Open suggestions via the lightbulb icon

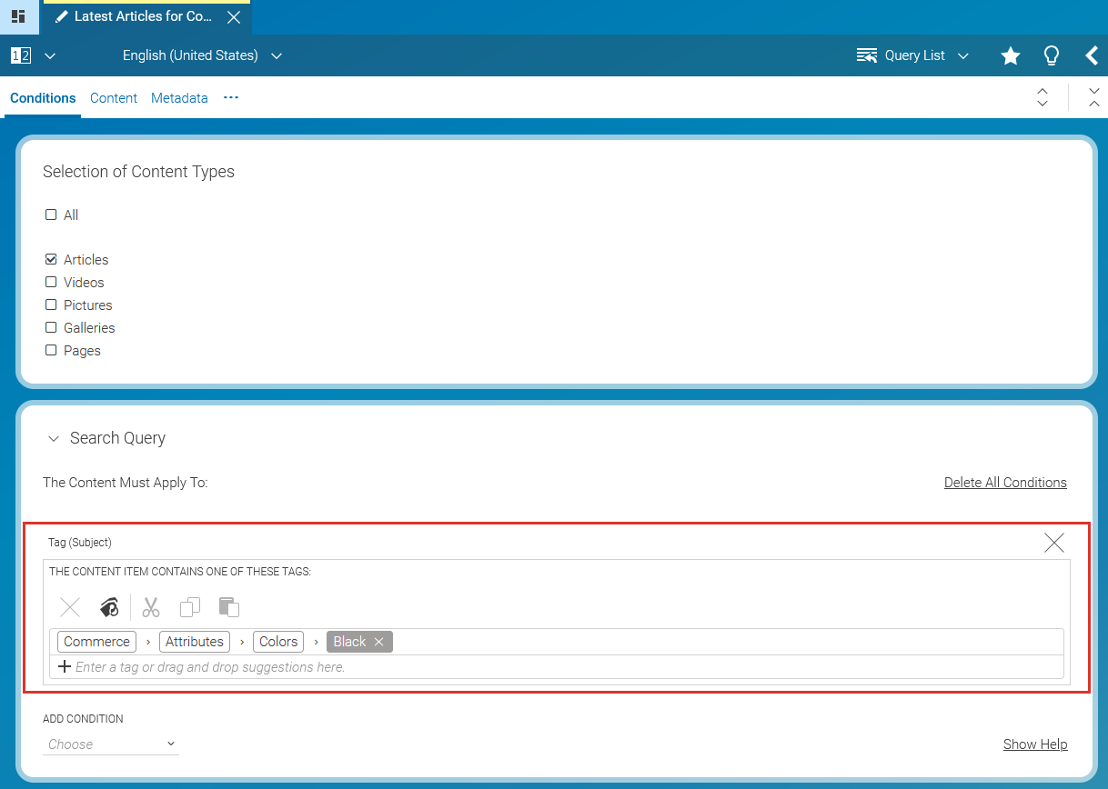(x=1051, y=55)
